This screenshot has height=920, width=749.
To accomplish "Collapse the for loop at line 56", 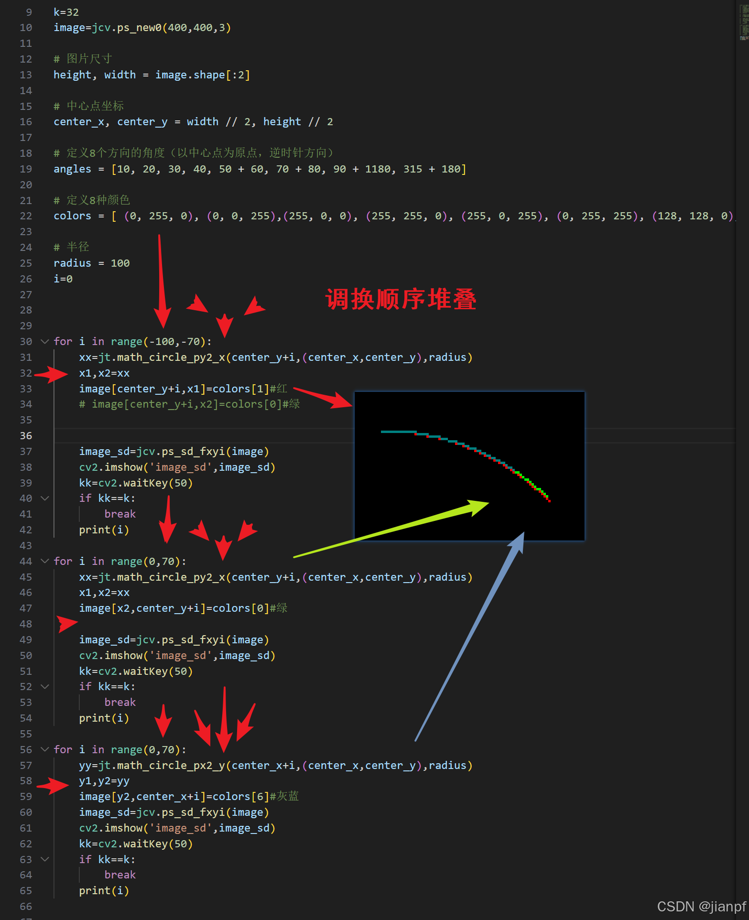I will [45, 749].
